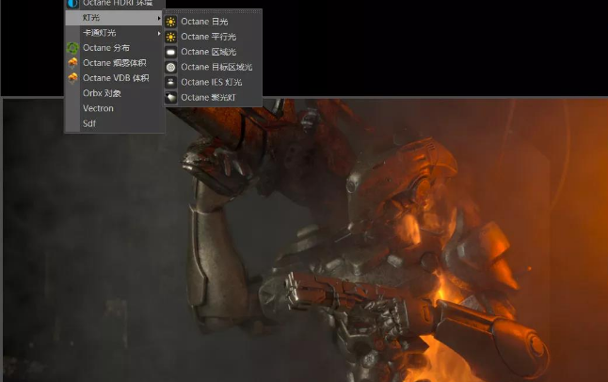Viewport: 608px width, 382px height.
Task: Choose Octane 分布 from the menu
Action: [x=114, y=48]
